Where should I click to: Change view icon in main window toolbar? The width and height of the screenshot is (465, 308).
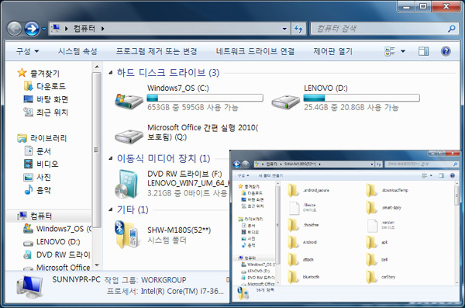[x=390, y=51]
